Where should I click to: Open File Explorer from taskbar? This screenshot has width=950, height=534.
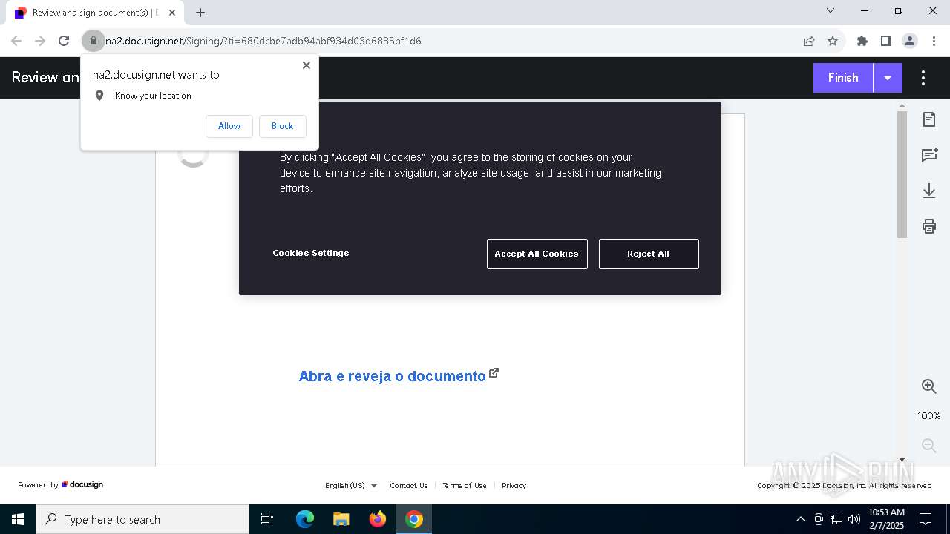click(x=341, y=519)
